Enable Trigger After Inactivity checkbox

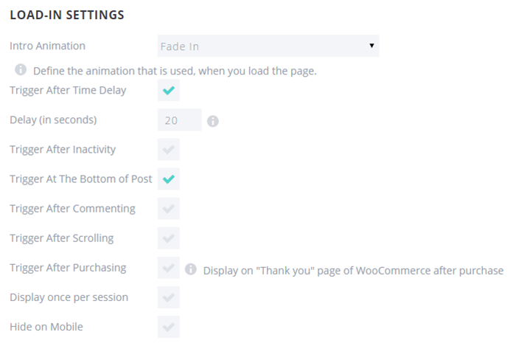tap(169, 149)
